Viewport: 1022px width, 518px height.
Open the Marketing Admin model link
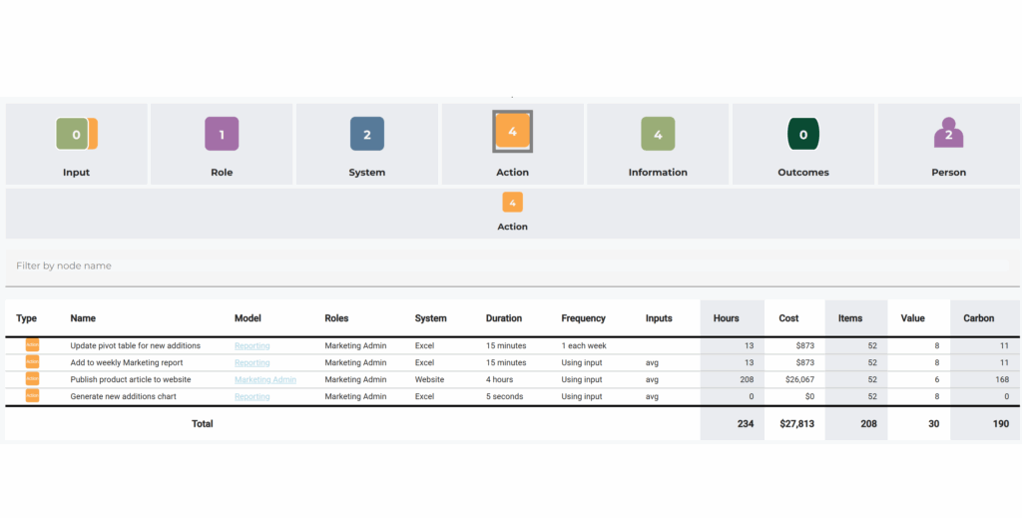[x=264, y=380]
